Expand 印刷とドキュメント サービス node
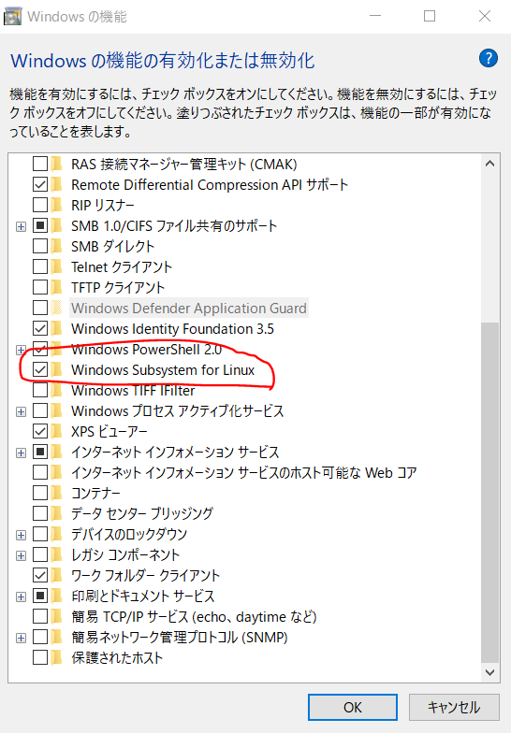This screenshot has width=511, height=733. [x=21, y=596]
